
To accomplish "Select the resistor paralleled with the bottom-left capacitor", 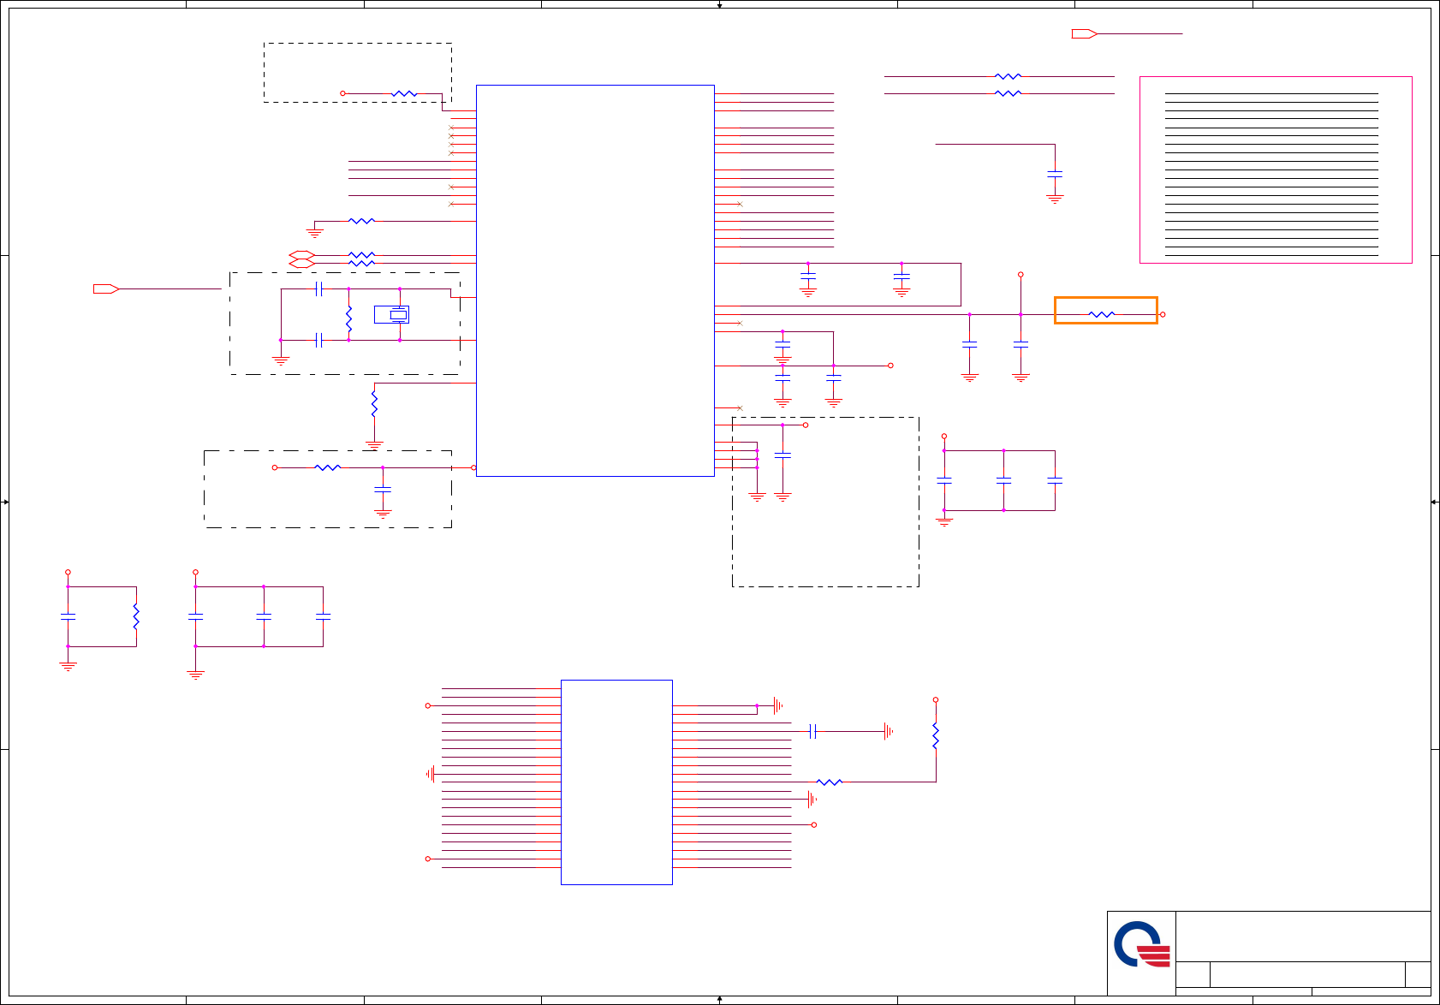I will coord(136,616).
